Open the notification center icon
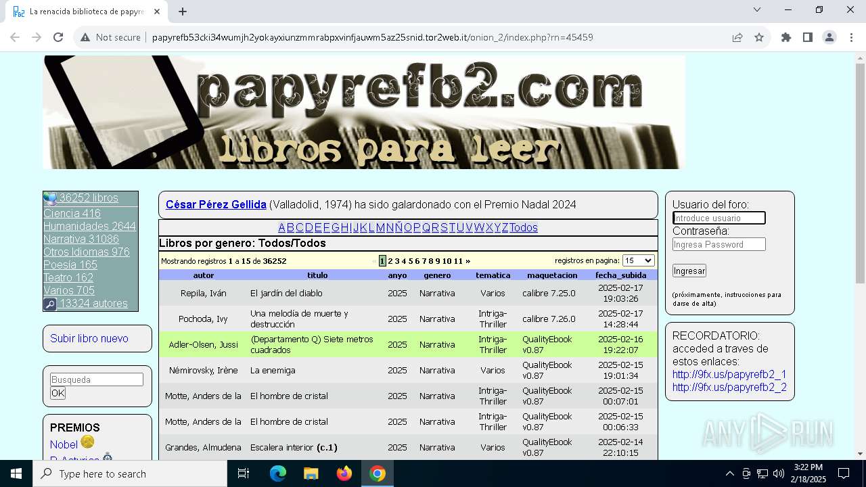This screenshot has width=866, height=487. tap(844, 473)
